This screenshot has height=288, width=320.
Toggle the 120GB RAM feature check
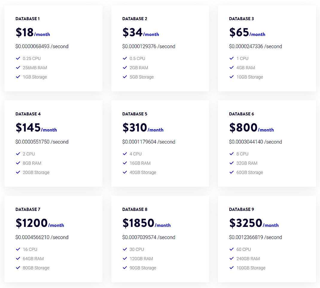click(x=125, y=259)
